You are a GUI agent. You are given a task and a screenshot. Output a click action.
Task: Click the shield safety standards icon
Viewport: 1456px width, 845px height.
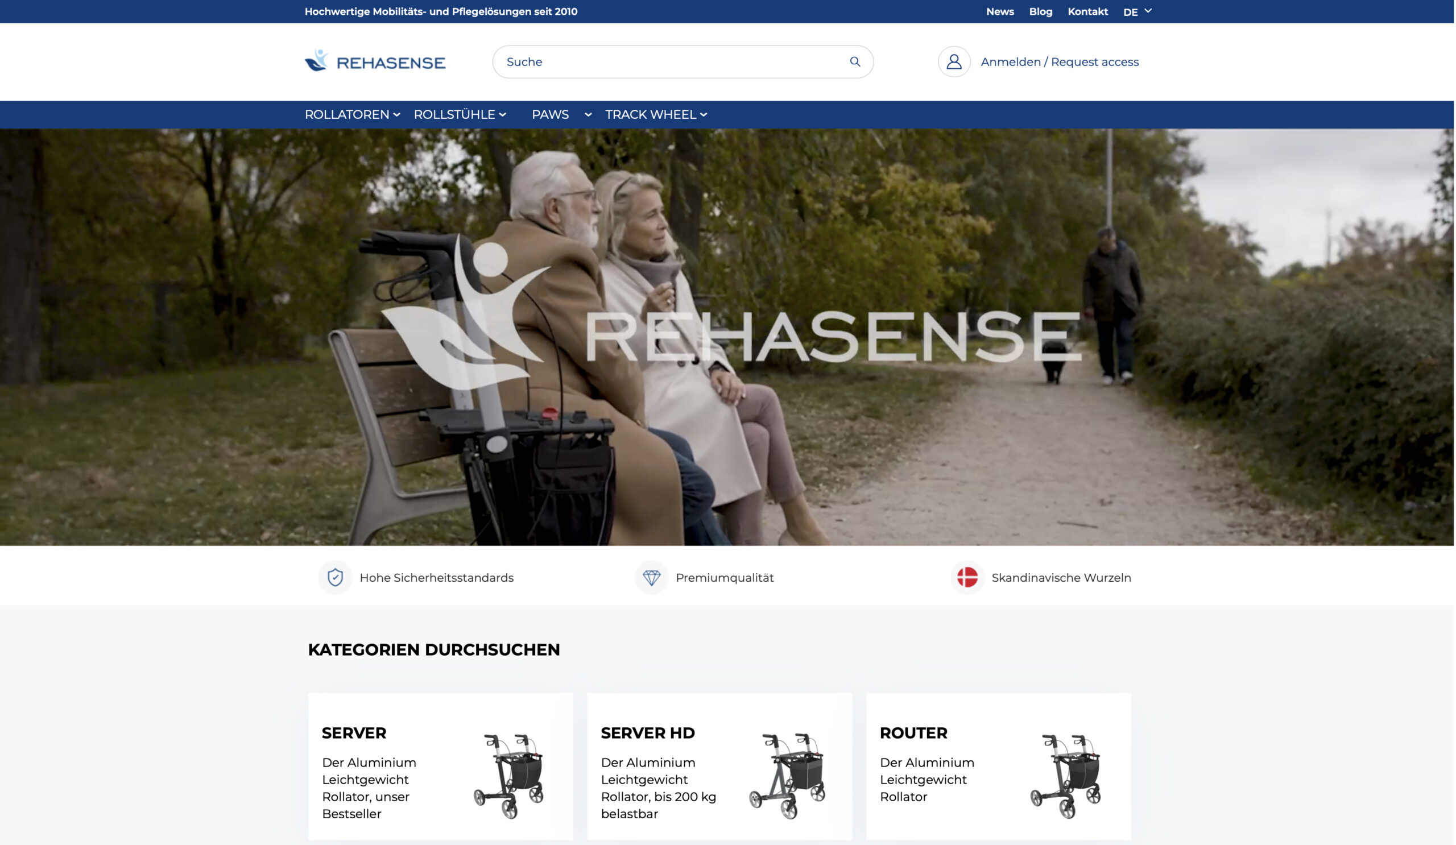click(x=335, y=577)
